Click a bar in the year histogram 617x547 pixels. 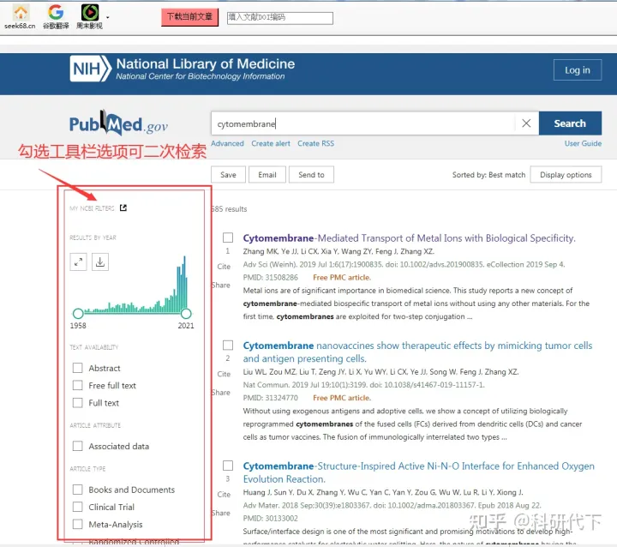[x=184, y=286]
